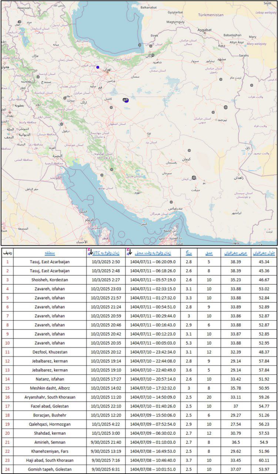278x474 pixels.
Task: Click the large gray marker southeast of Kerman
Action: tap(194, 178)
